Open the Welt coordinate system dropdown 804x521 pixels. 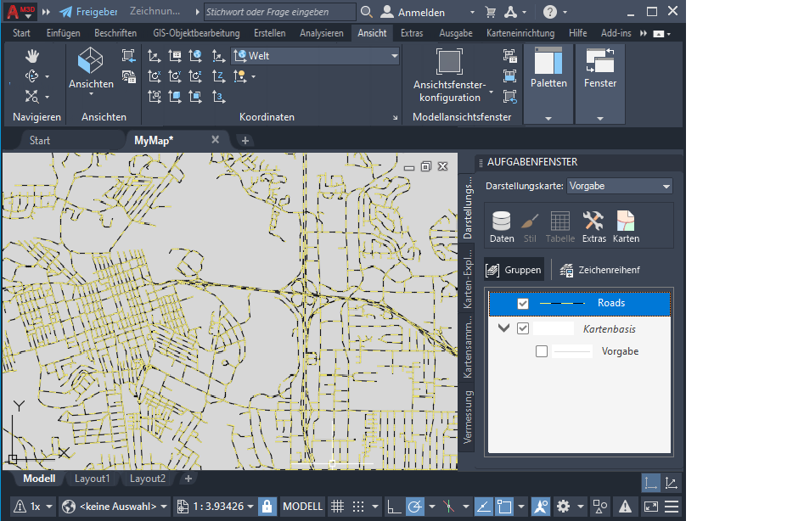click(x=316, y=56)
